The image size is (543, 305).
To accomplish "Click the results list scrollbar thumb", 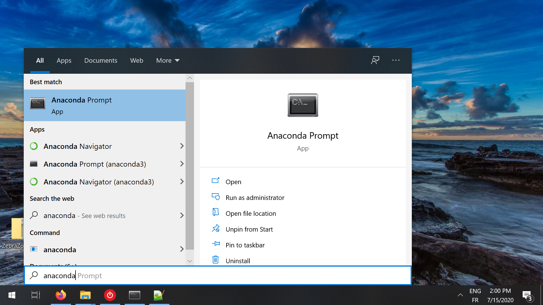I will point(190,166).
